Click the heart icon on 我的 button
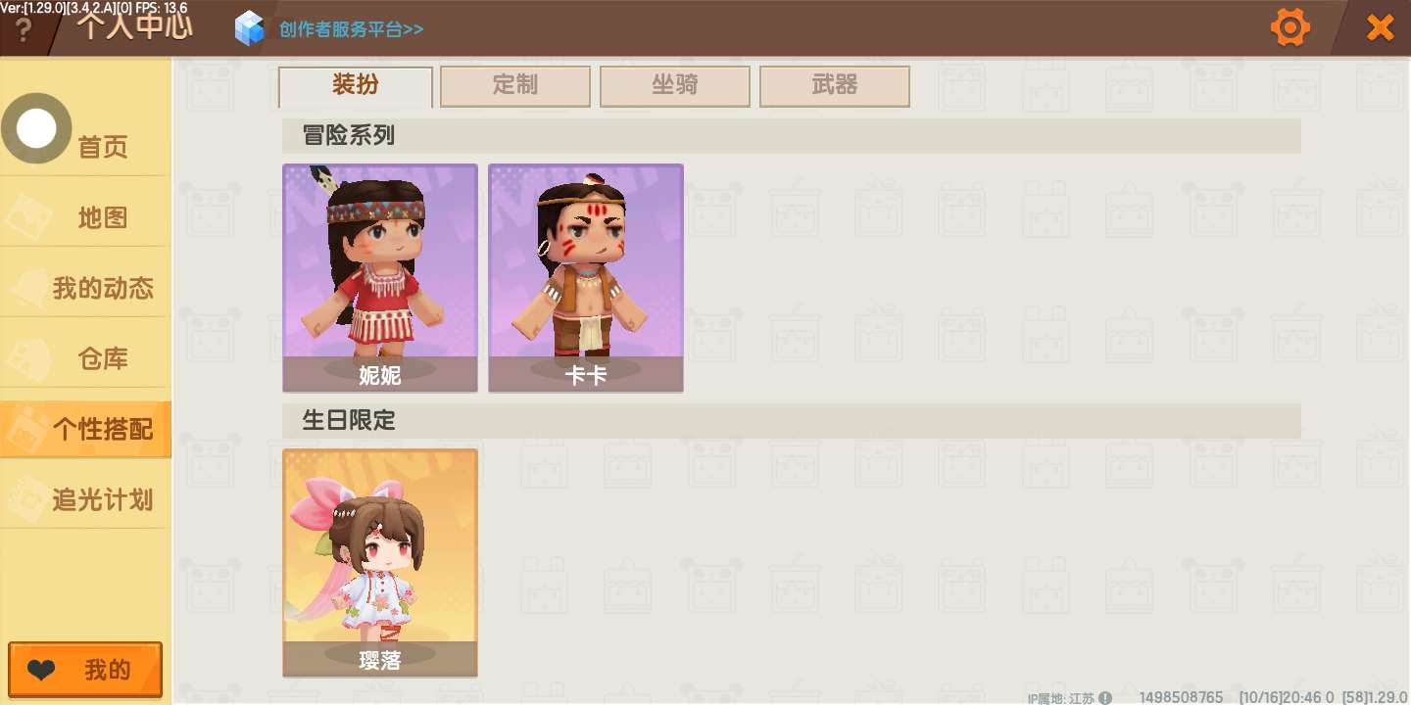 [x=41, y=671]
